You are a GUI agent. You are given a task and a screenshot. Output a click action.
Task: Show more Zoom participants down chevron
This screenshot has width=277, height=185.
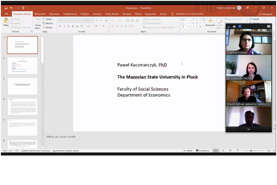coord(249,129)
